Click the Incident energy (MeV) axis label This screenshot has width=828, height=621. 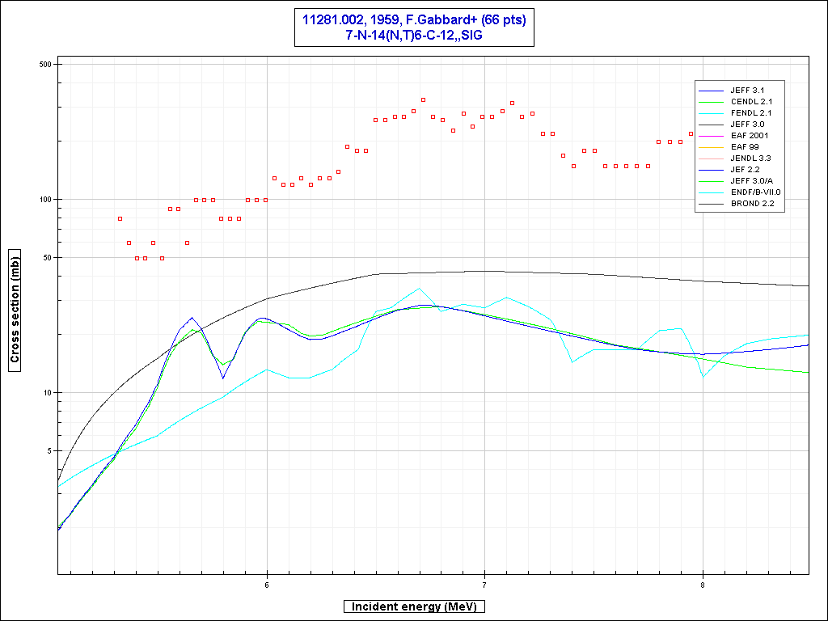point(414,606)
